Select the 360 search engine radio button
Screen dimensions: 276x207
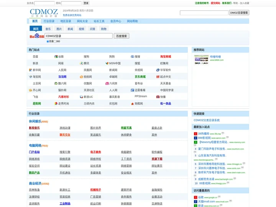click(55, 41)
